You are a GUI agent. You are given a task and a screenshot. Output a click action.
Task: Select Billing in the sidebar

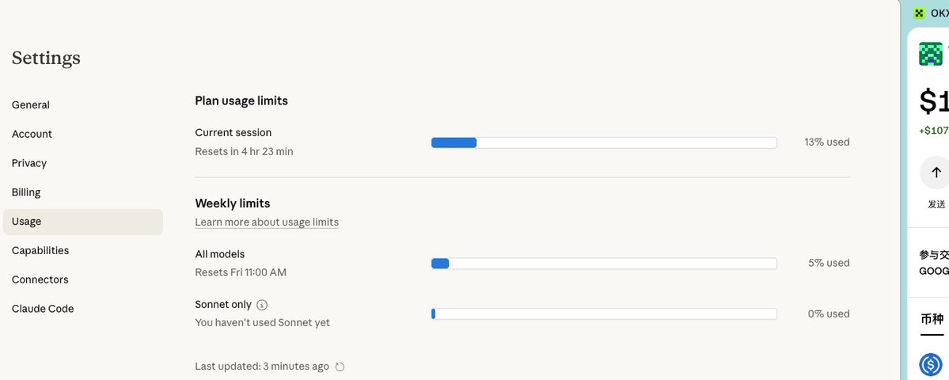pos(26,192)
